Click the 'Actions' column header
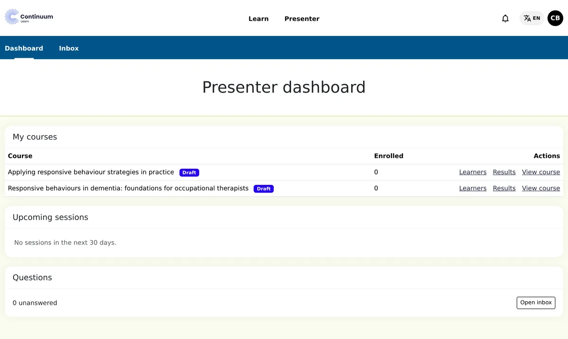The image size is (568, 339). point(547,156)
